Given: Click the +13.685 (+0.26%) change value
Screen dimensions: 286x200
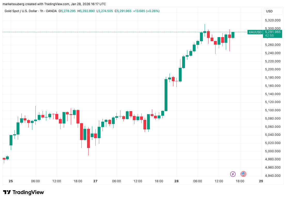Looking at the screenshot, I should pos(146,11).
